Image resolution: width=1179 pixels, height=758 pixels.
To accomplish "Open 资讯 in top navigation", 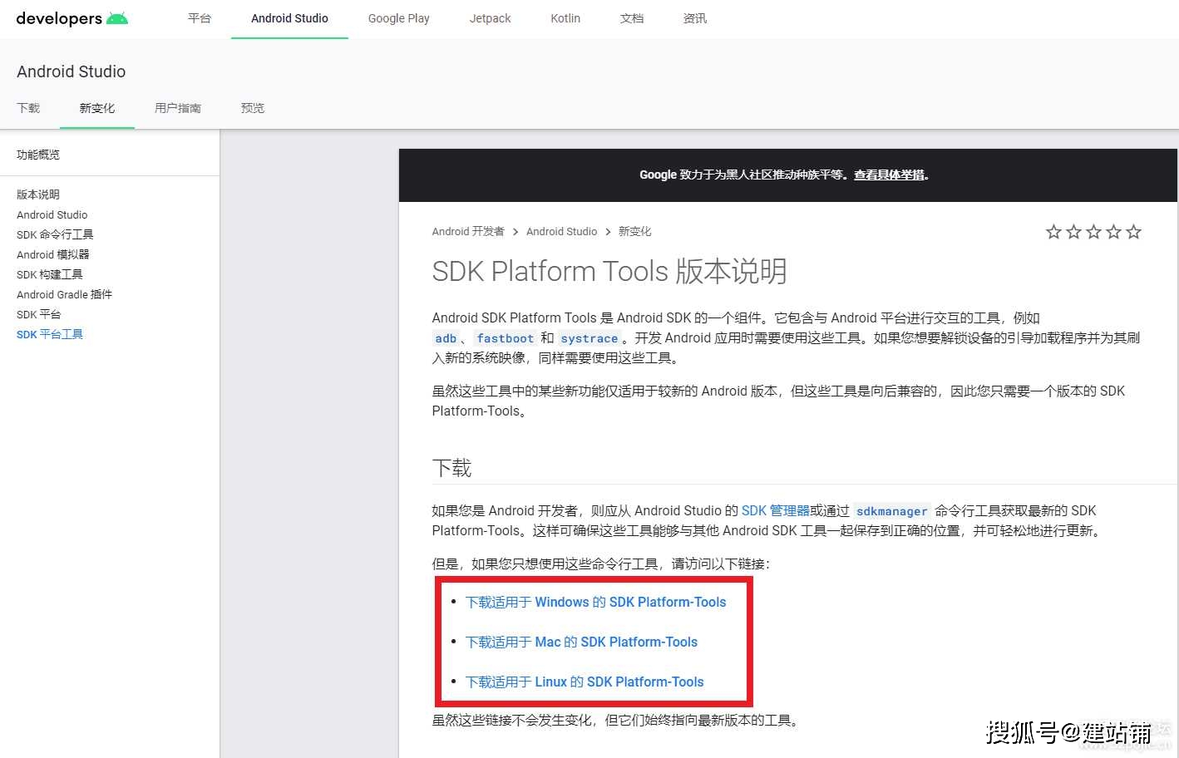I will [x=695, y=18].
